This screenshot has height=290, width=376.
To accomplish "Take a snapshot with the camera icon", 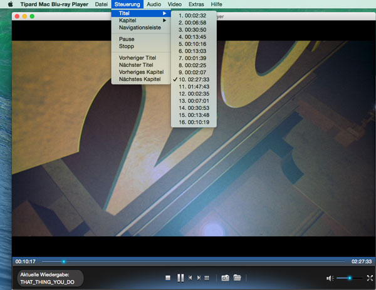I will click(x=225, y=277).
